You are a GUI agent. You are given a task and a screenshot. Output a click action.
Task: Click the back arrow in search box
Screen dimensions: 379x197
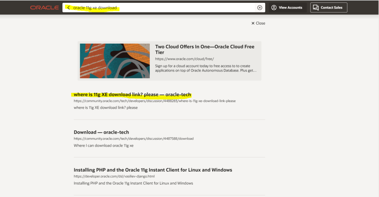pyautogui.click(x=69, y=8)
